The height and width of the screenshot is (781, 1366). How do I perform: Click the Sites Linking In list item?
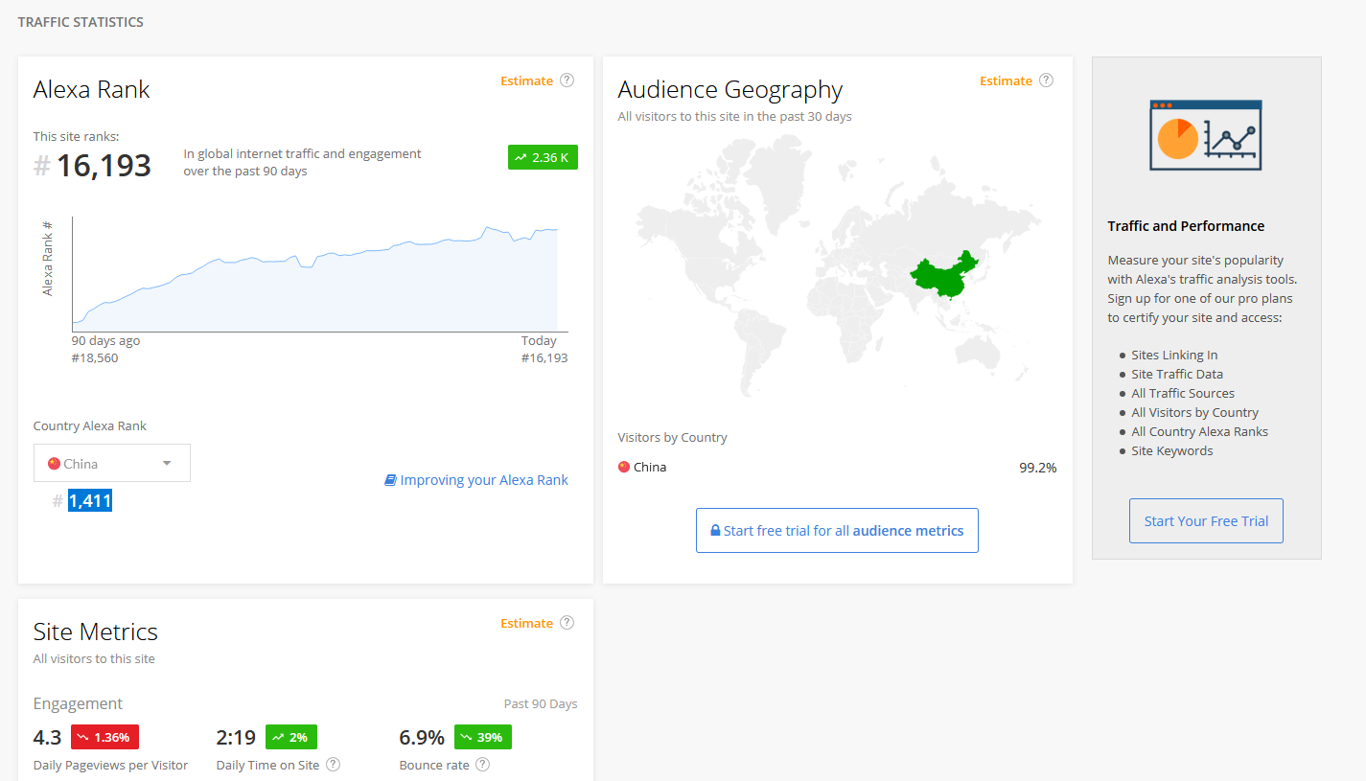click(x=1174, y=355)
